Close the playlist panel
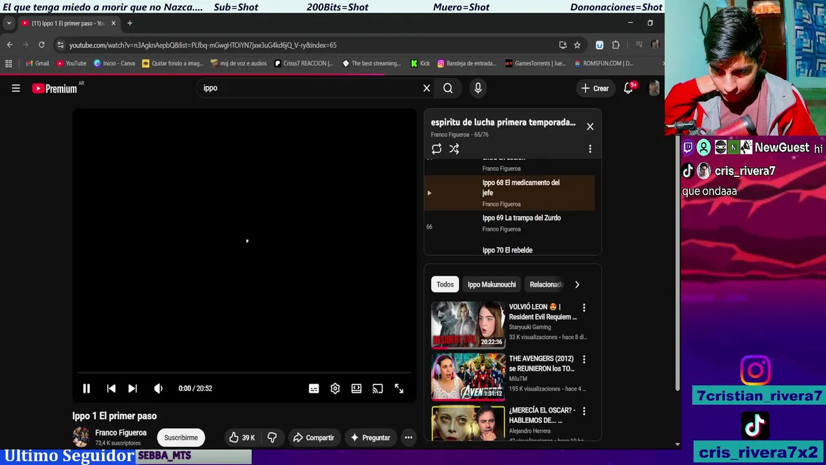Viewport: 826px width, 465px height. [590, 127]
